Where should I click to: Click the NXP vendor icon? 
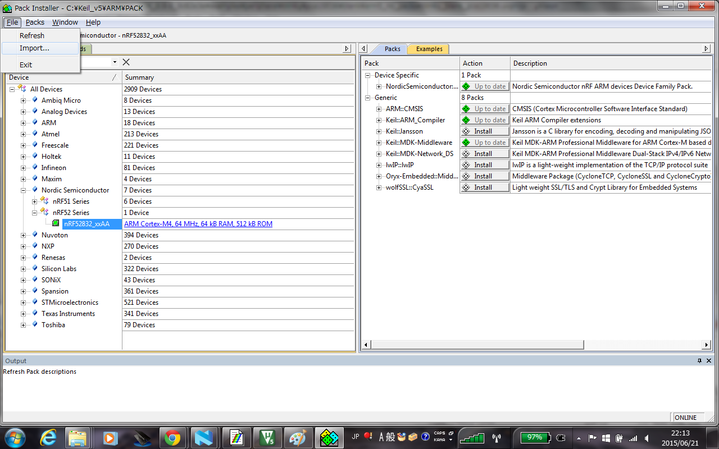pos(35,246)
